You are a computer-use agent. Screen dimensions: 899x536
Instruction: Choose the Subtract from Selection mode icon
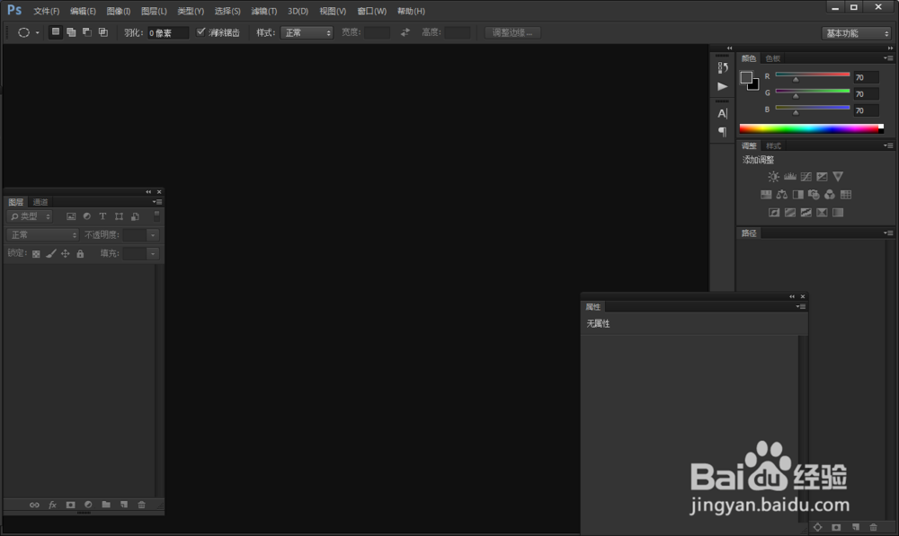pyautogui.click(x=87, y=32)
